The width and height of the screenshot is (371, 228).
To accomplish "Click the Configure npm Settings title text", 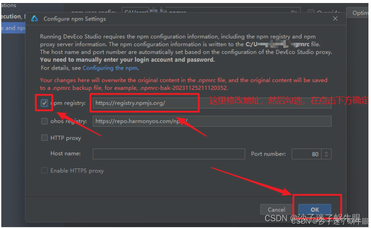I will (74, 19).
